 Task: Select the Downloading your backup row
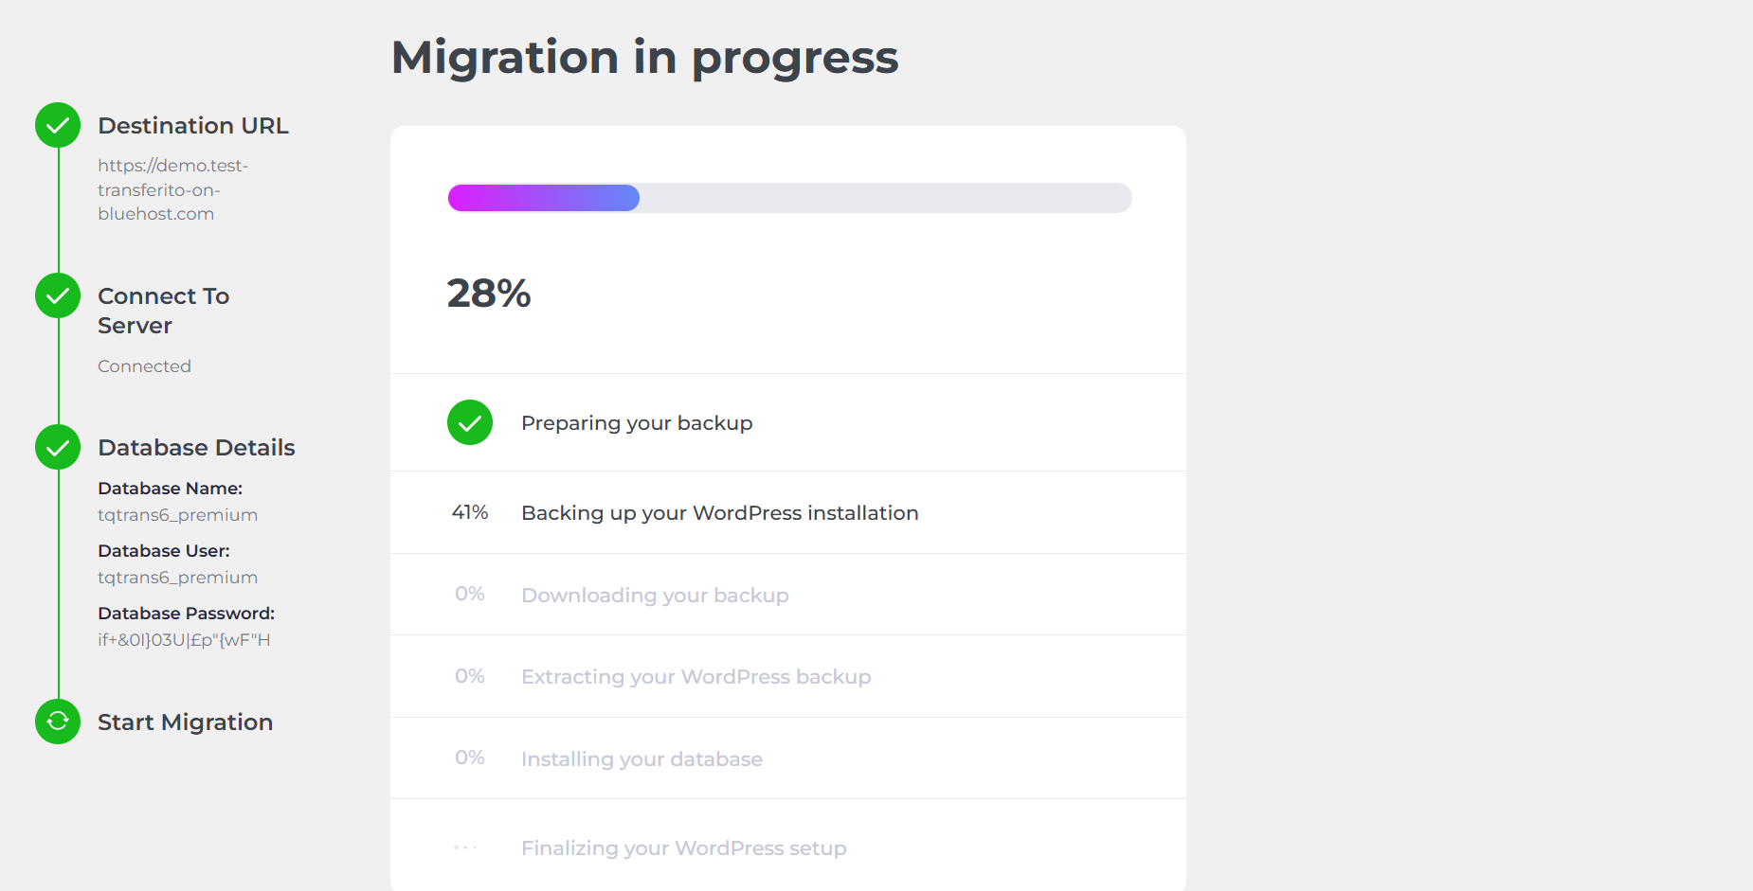[x=788, y=595]
